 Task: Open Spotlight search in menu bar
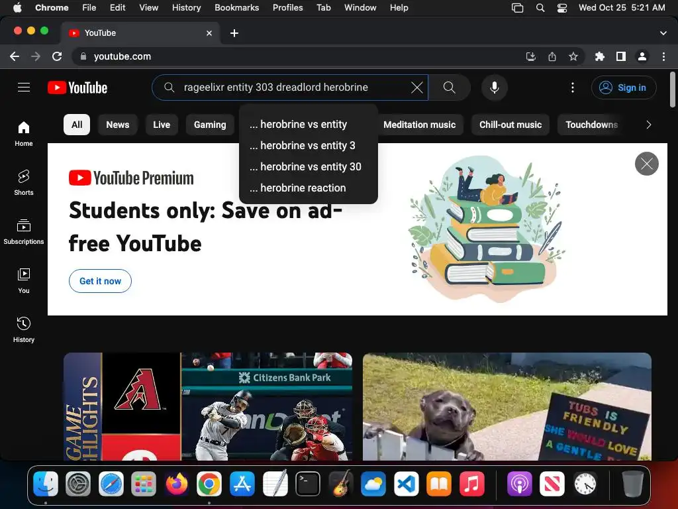[540, 7]
